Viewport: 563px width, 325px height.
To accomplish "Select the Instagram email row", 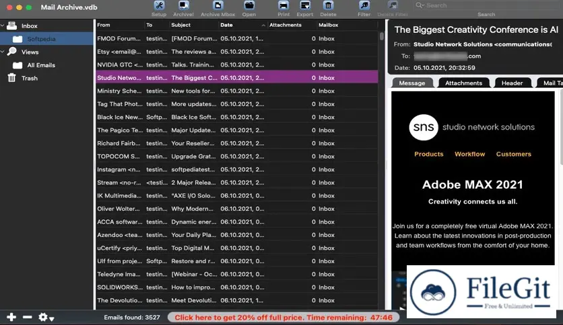I will point(237,169).
